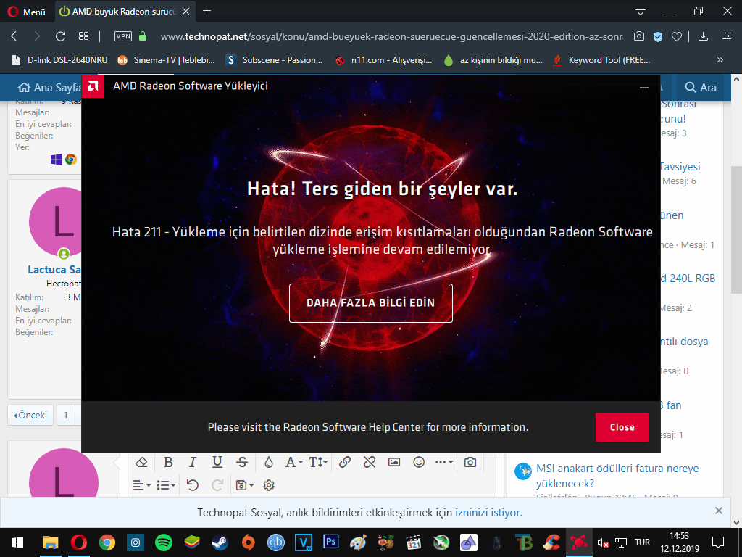Image resolution: width=742 pixels, height=557 pixels.
Task: Open Keyword Tool bookmark
Action: click(x=601, y=60)
